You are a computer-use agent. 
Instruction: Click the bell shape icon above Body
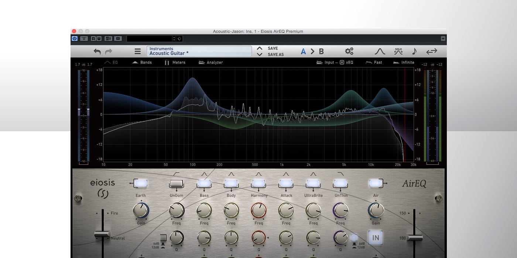point(231,174)
